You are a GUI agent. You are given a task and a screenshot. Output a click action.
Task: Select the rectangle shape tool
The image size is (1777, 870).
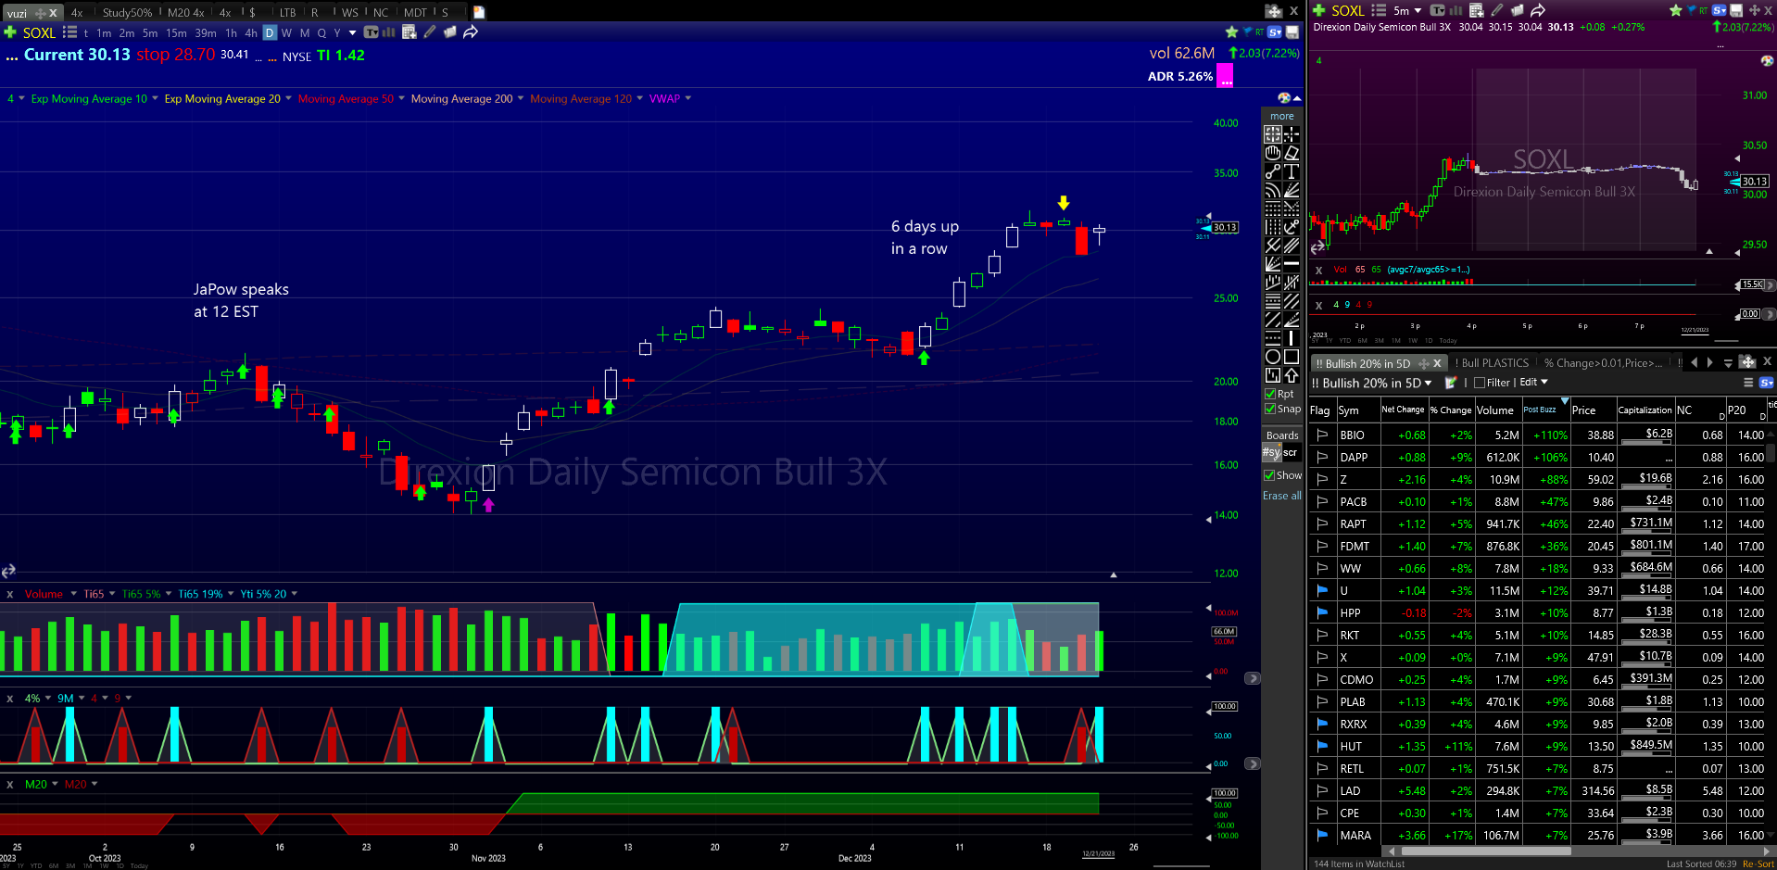coord(1292,357)
